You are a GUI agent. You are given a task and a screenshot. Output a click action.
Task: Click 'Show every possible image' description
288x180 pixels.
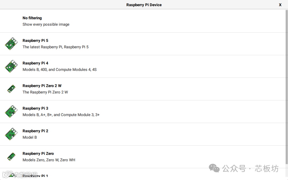(x=46, y=25)
